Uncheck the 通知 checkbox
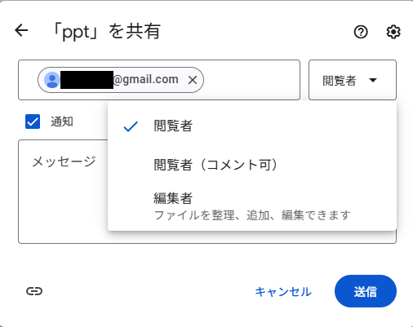Screen dimensions: 413x327 coord(33,122)
